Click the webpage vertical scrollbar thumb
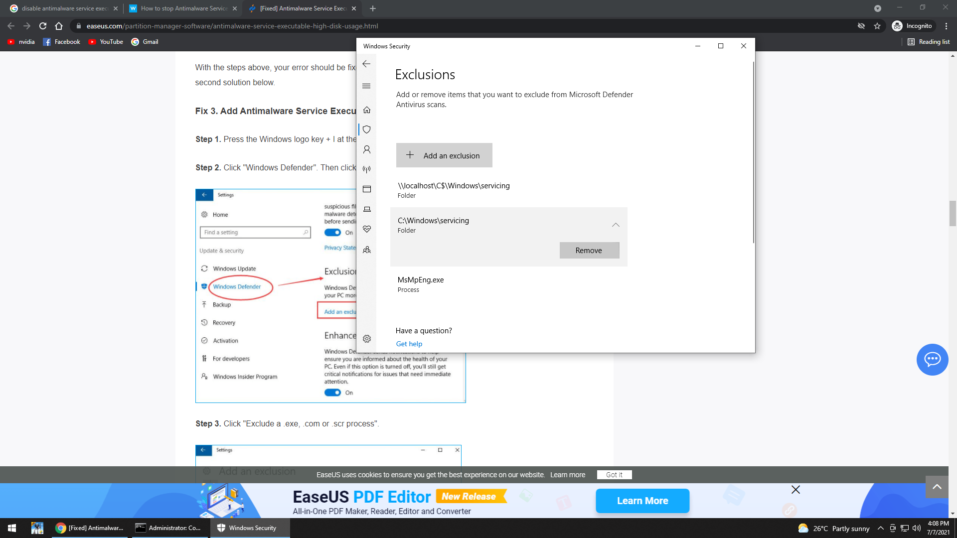This screenshot has height=538, width=957. pyautogui.click(x=953, y=213)
